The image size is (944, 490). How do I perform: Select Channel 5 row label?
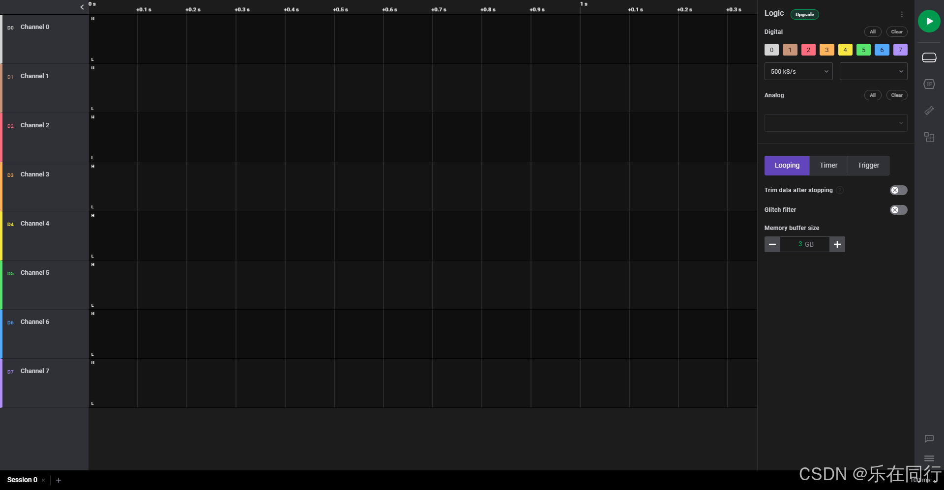[35, 273]
